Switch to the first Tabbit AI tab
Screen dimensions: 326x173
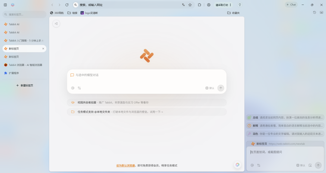(24, 24)
